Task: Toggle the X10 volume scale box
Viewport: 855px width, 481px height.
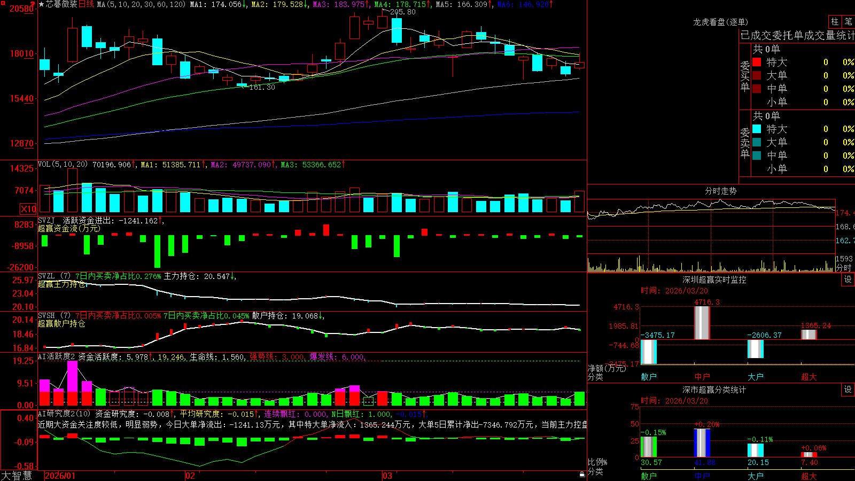Action: (28, 209)
